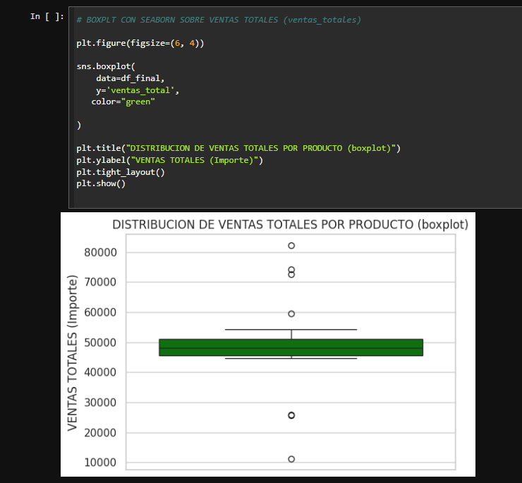Click the sns.boxplot( code line
The image size is (522, 483).
click(x=106, y=66)
